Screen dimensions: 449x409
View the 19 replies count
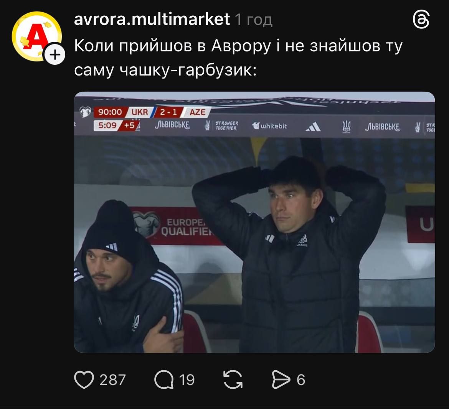pos(187,380)
